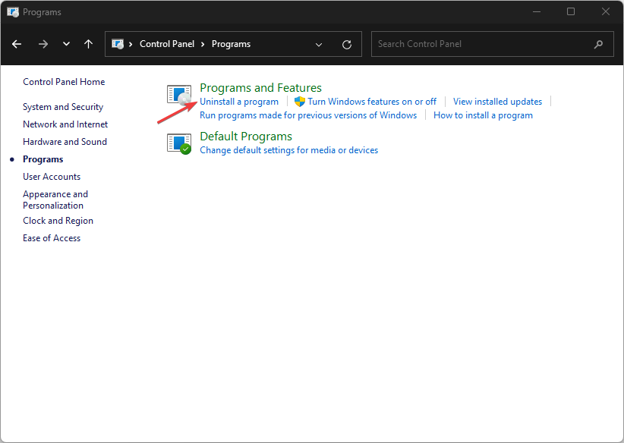Open the Default Programs heading
This screenshot has height=443, width=624.
[246, 137]
